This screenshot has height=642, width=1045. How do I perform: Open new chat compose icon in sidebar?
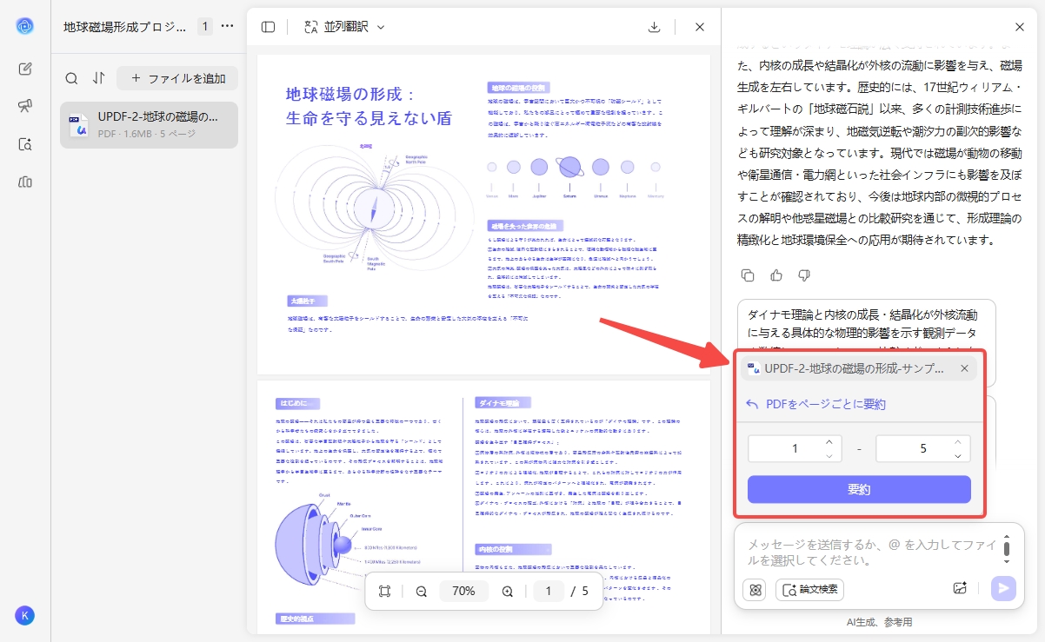click(25, 69)
